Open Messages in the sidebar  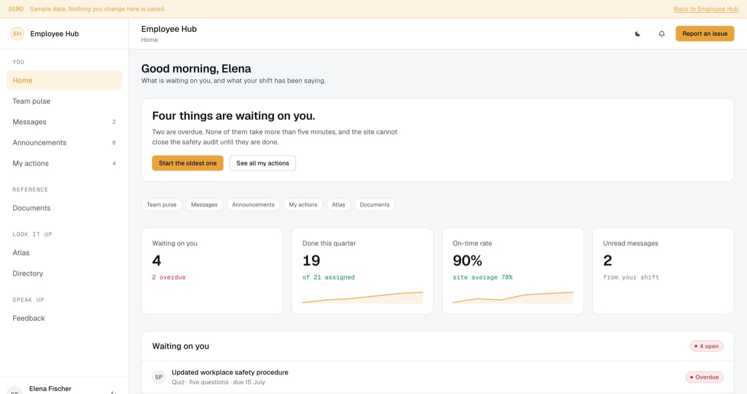64,122
